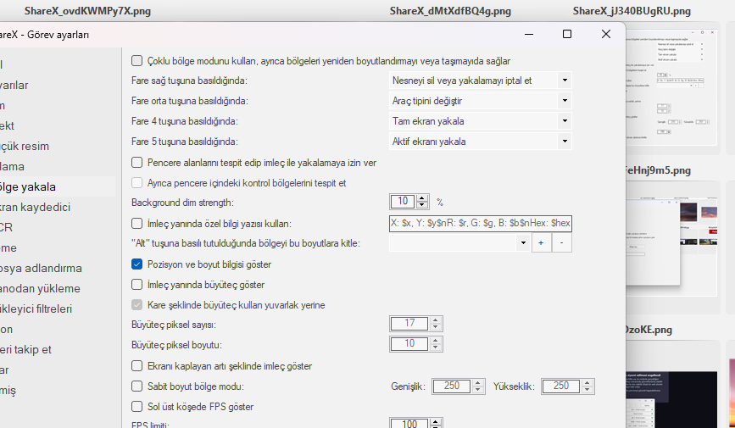
Task: Enable İmleç yanında büyüteç göster
Action: coord(137,285)
